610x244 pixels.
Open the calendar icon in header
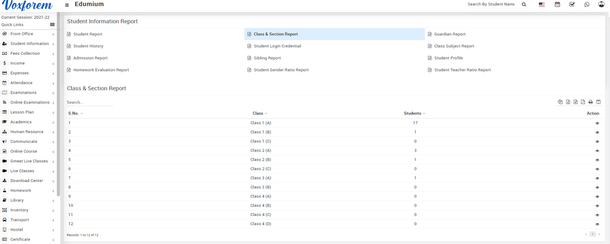coord(557,4)
